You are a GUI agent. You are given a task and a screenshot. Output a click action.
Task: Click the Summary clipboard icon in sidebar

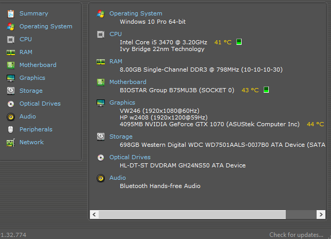[x=11, y=14]
